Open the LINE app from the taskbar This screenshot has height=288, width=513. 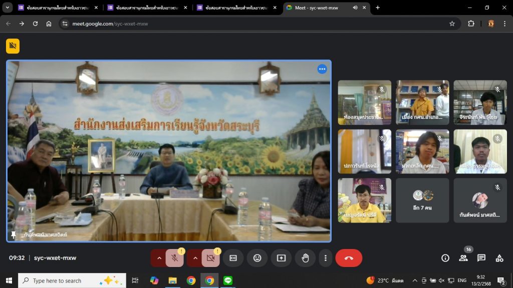pos(228,280)
